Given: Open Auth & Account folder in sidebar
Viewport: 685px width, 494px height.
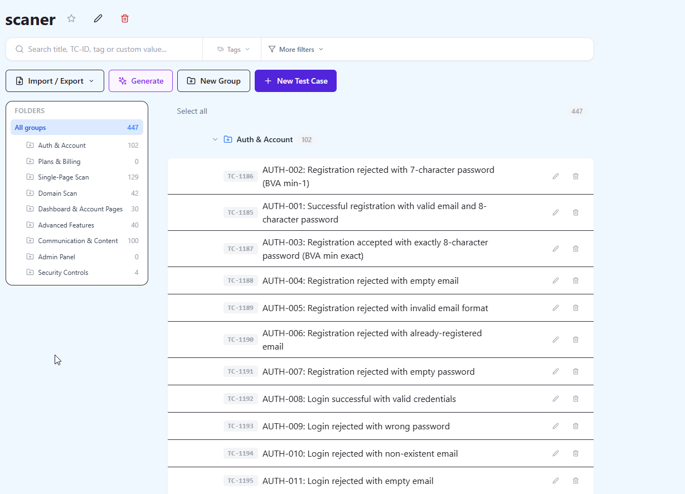Looking at the screenshot, I should (x=82, y=146).
